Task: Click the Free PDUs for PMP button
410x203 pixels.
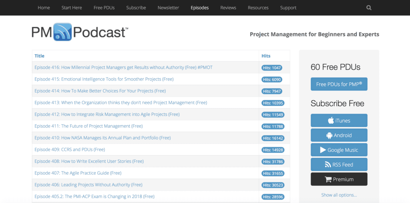Action: [x=339, y=84]
